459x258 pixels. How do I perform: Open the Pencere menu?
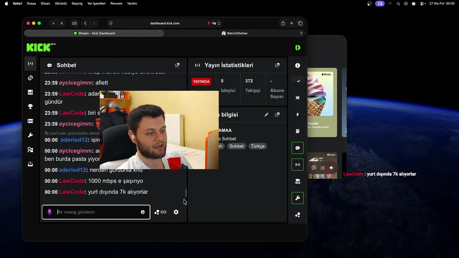point(116,3)
